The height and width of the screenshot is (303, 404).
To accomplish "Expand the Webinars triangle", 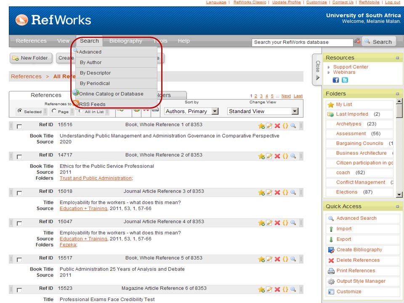I will click(x=329, y=73).
